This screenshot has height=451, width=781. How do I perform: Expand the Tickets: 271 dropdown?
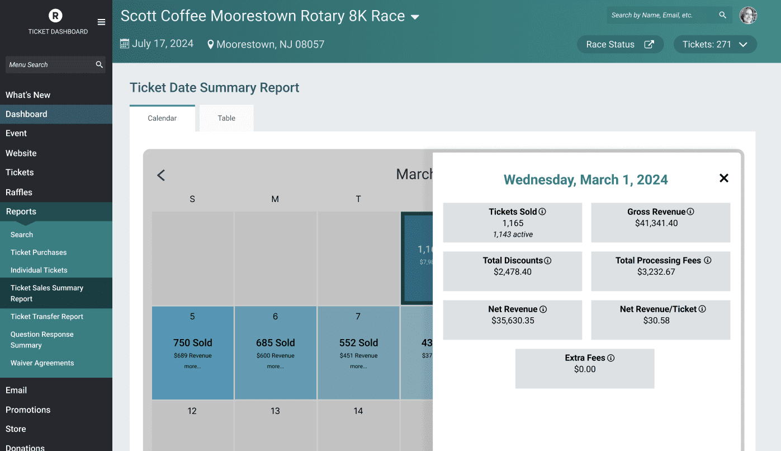[x=715, y=44]
